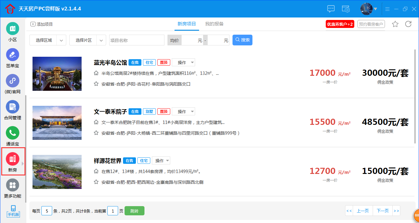Switch to the 手机版 mobile version
This screenshot has width=419, height=223.
click(13, 211)
